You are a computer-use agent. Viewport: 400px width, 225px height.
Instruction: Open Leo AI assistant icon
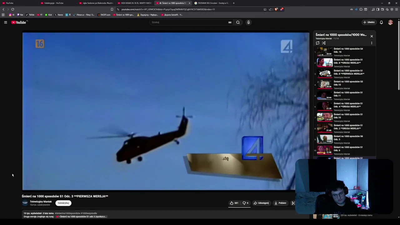point(387,9)
